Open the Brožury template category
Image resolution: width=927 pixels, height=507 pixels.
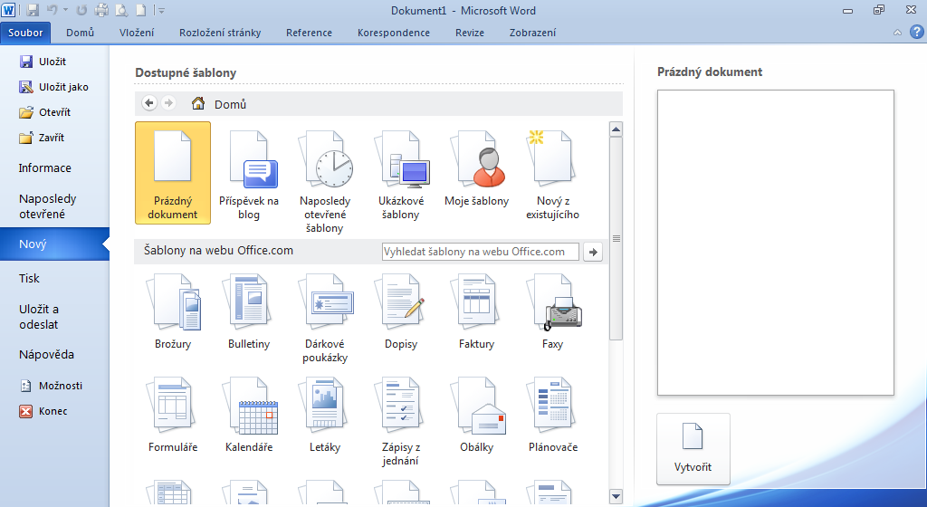(x=173, y=311)
